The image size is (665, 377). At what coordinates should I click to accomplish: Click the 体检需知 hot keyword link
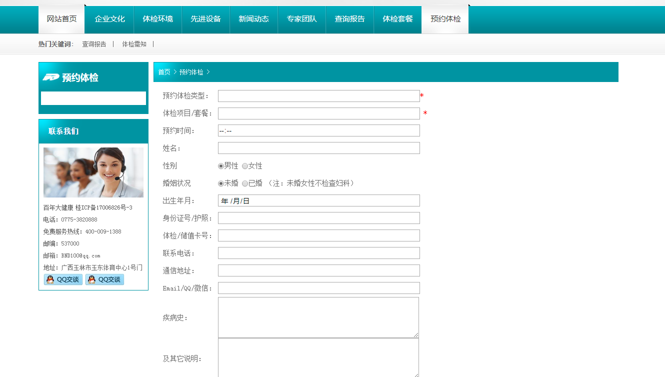[134, 44]
